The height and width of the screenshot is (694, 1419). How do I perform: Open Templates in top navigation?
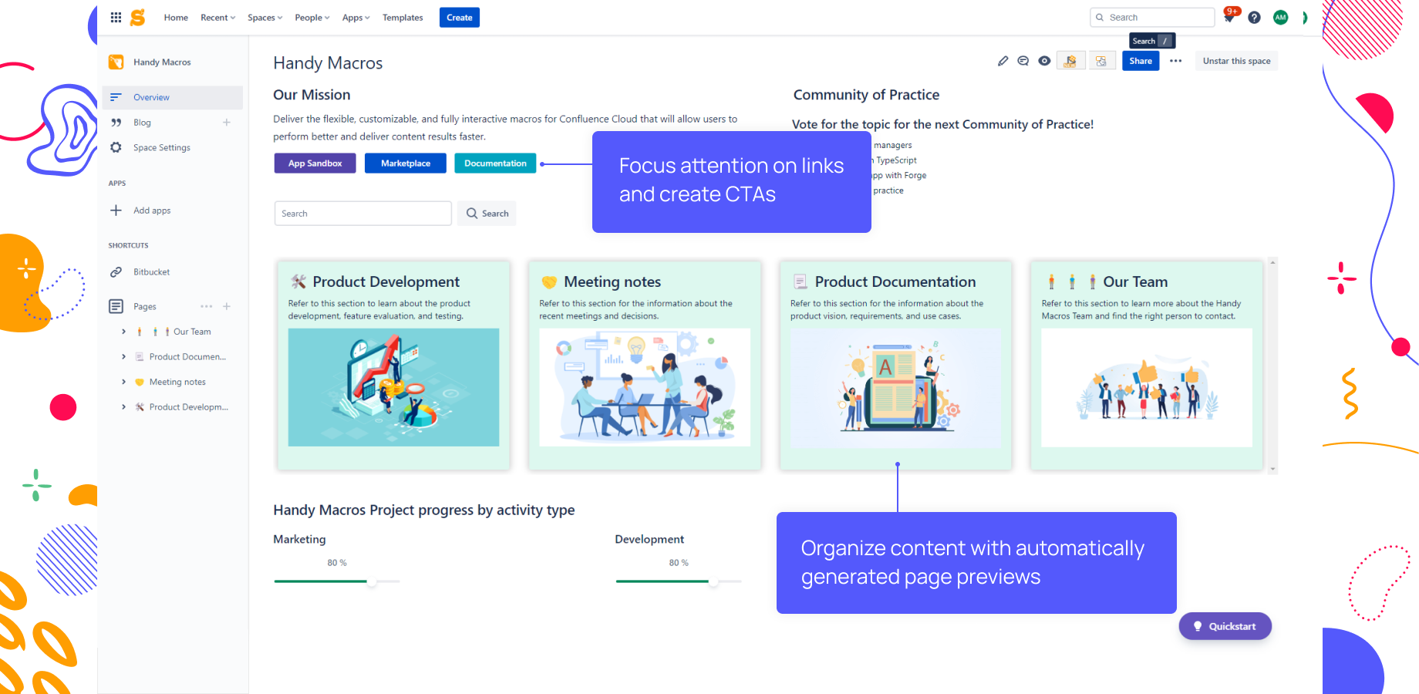click(x=403, y=18)
